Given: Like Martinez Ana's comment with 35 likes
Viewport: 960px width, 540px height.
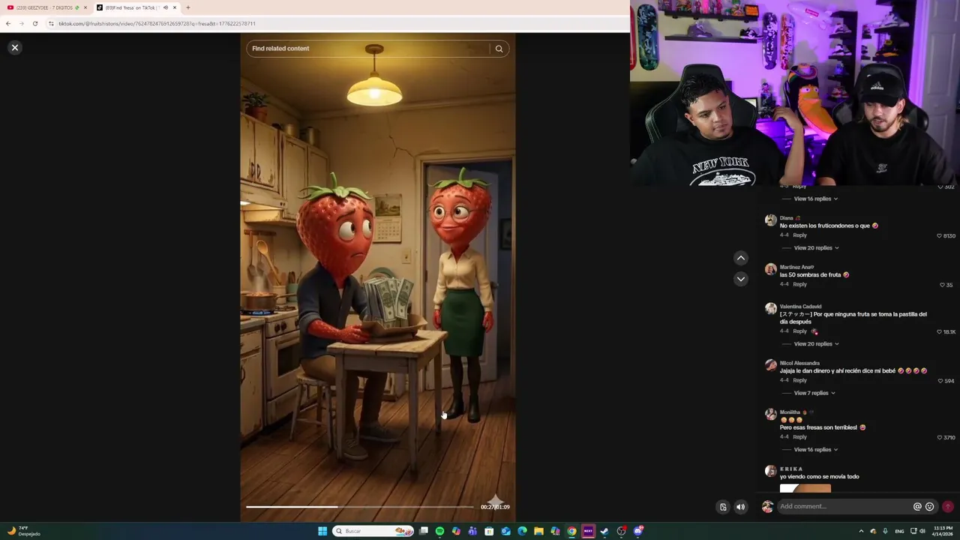Looking at the screenshot, I should click(942, 285).
